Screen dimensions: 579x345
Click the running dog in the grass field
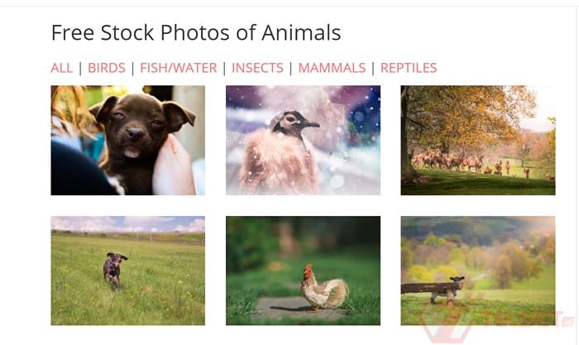click(x=114, y=268)
